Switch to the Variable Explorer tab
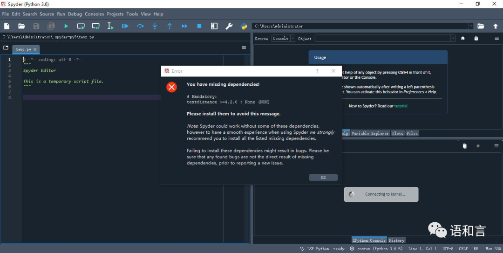Screen dimensions: 503x253 pos(370,133)
